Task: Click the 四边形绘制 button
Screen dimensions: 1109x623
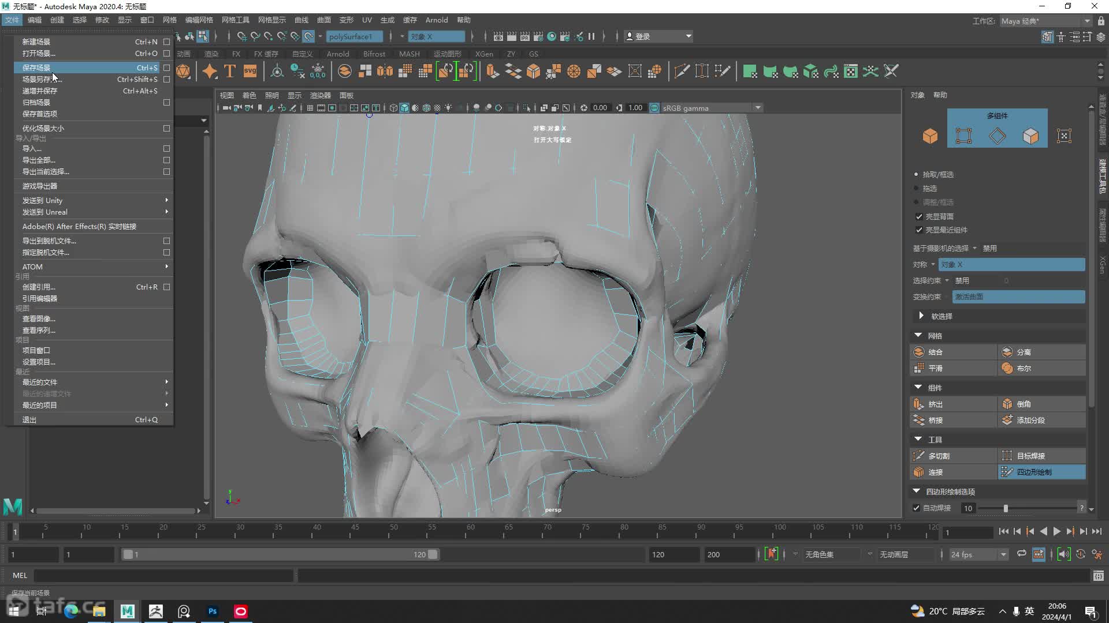Action: pos(1042,472)
